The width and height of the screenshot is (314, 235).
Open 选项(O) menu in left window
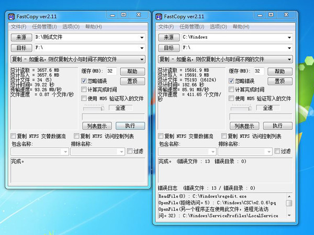[x=71, y=27]
